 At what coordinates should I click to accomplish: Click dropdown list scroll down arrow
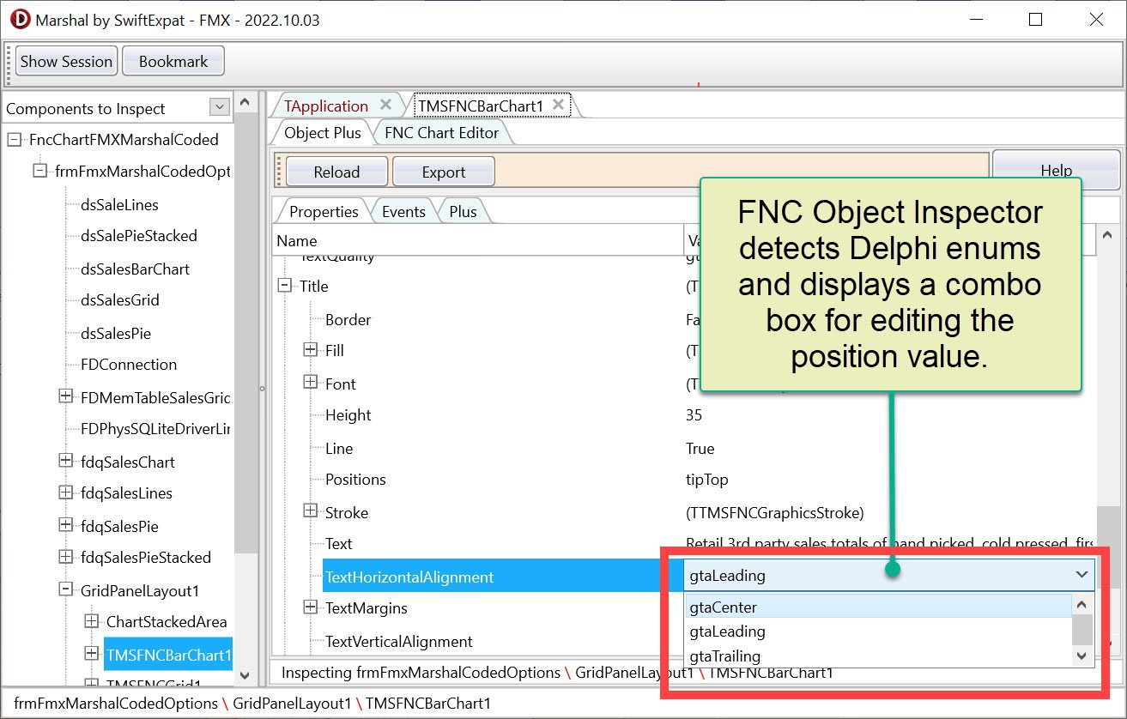pos(1082,656)
